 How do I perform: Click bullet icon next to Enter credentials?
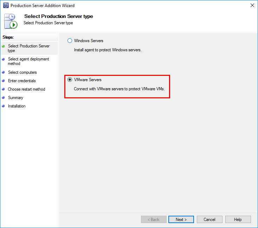3,81
